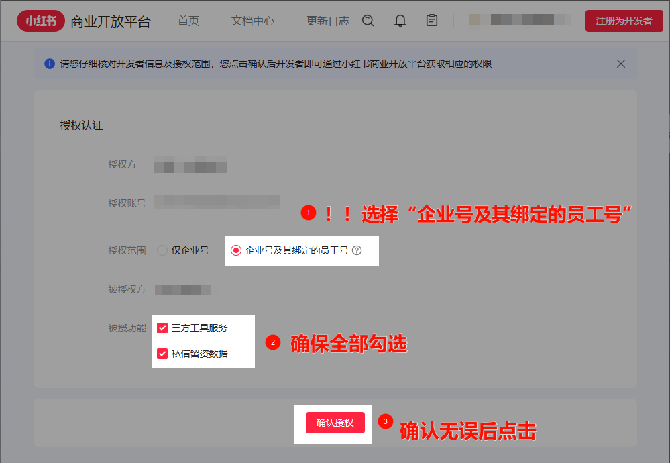Toggle the 三方工具服务 checkbox

[x=162, y=328]
